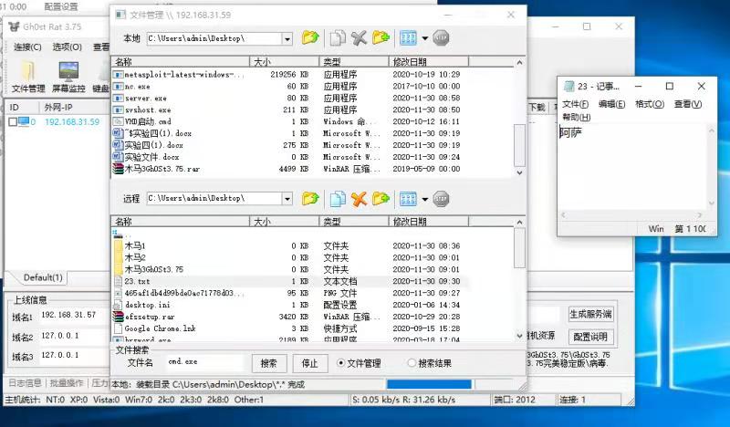Click the local pane copy files icon
The image size is (730, 427).
(338, 38)
